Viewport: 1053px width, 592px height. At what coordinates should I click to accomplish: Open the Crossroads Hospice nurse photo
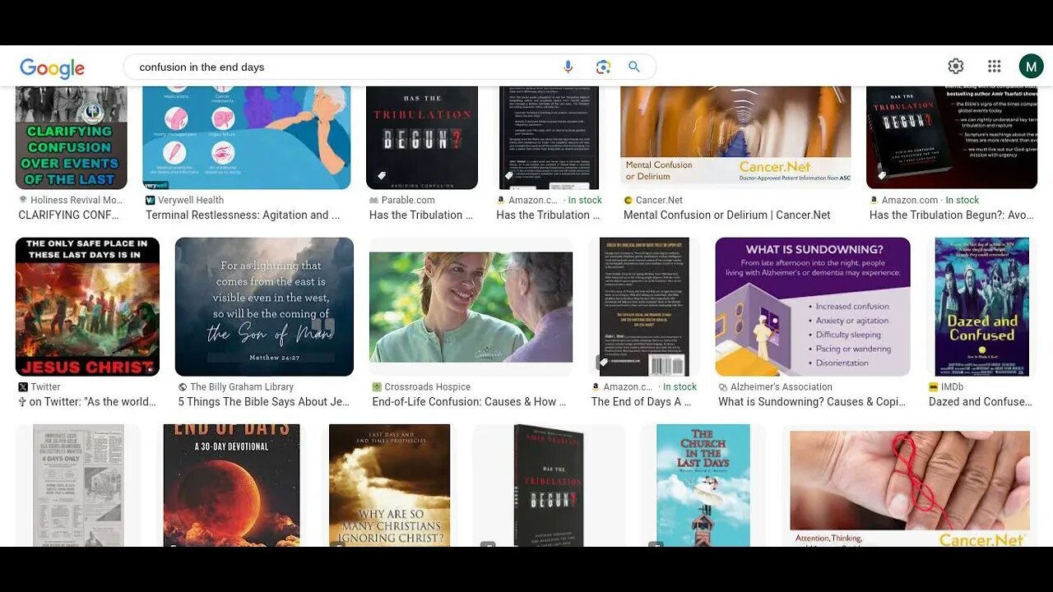(x=471, y=307)
